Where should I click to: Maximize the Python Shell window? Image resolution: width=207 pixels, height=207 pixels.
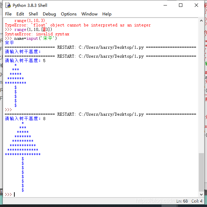181,5
